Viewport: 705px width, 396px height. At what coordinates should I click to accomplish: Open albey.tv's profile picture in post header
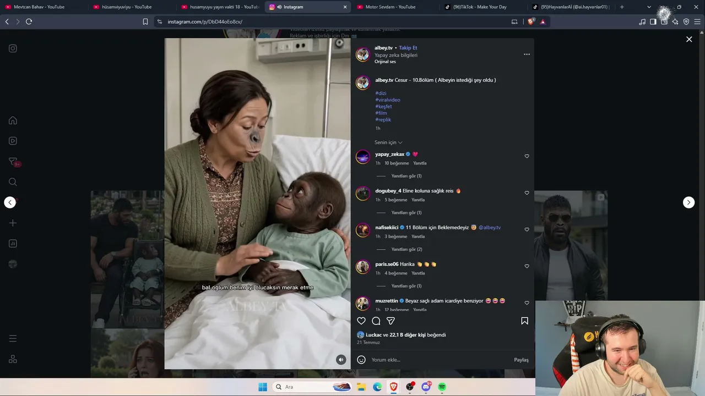point(362,54)
